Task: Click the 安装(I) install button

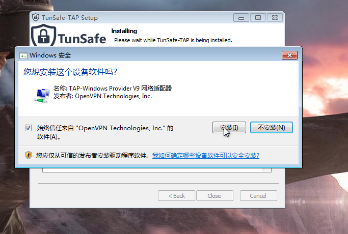Action: pos(229,127)
